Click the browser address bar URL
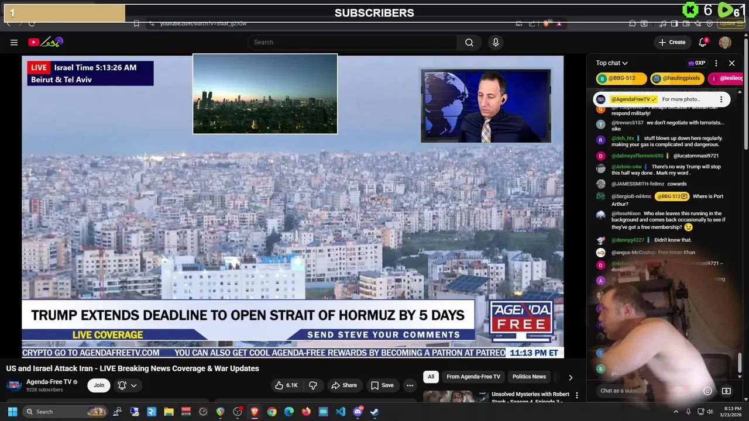The width and height of the screenshot is (749, 421). click(203, 23)
